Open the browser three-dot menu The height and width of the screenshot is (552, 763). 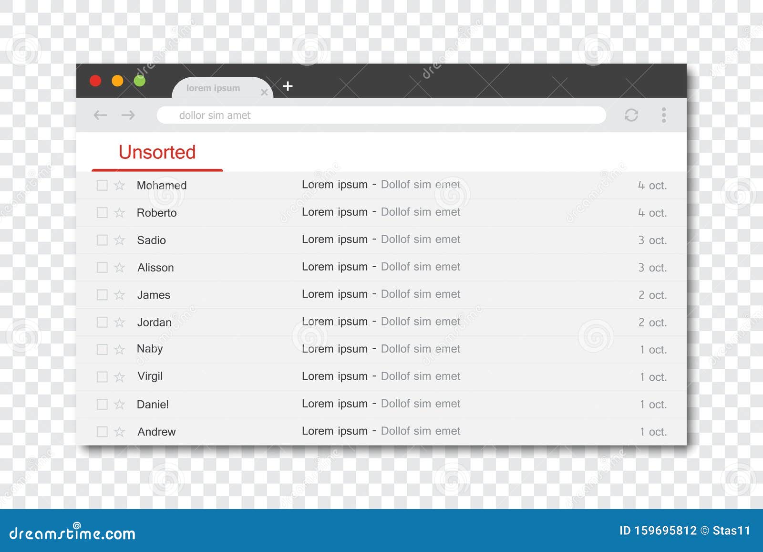click(663, 115)
